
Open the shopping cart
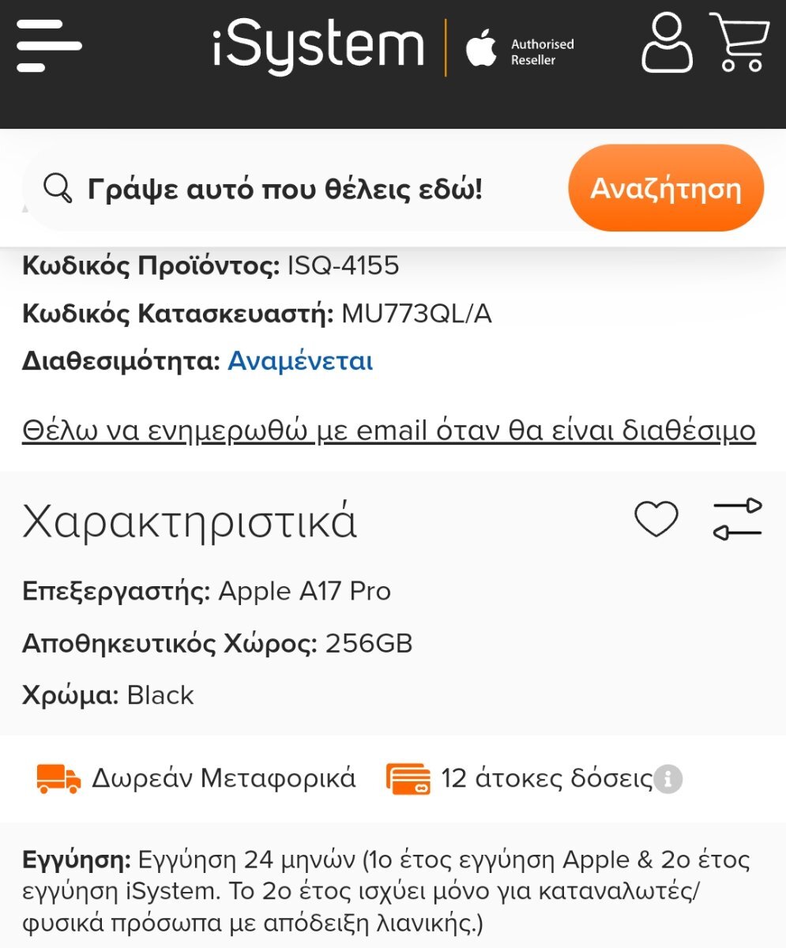coord(739,43)
